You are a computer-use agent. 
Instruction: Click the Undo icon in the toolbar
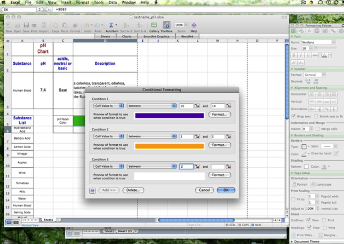tap(87, 26)
